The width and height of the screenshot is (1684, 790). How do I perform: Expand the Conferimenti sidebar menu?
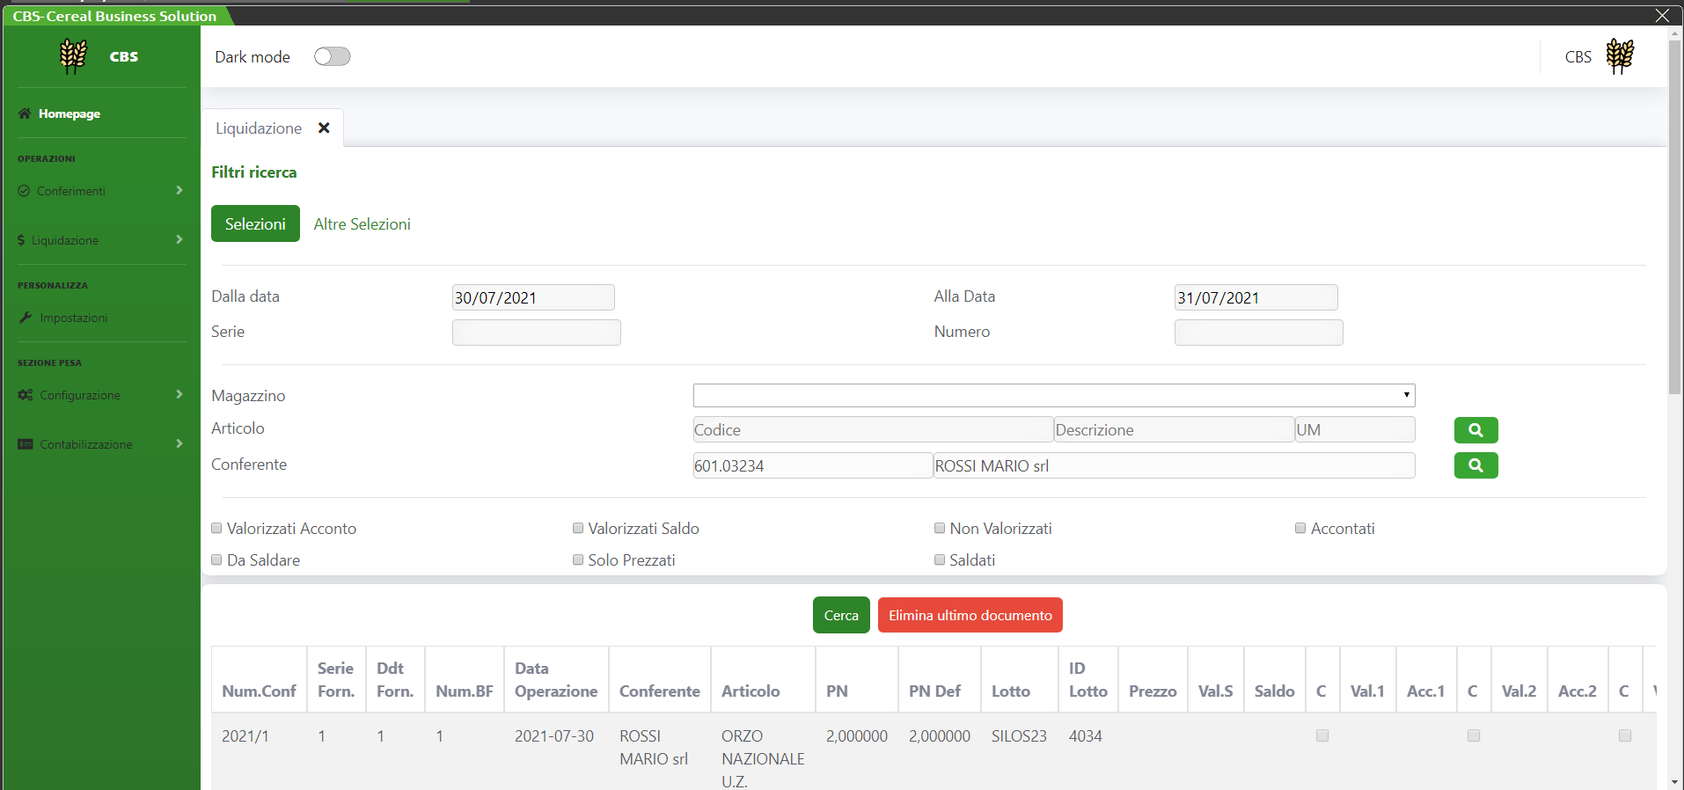point(100,191)
